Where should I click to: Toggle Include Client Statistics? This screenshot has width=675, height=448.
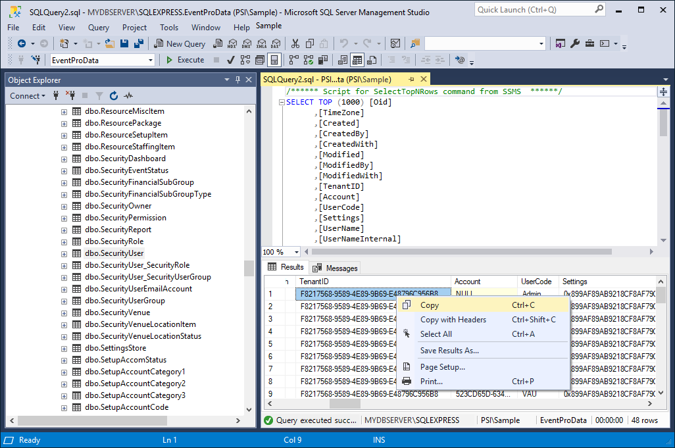tap(323, 60)
